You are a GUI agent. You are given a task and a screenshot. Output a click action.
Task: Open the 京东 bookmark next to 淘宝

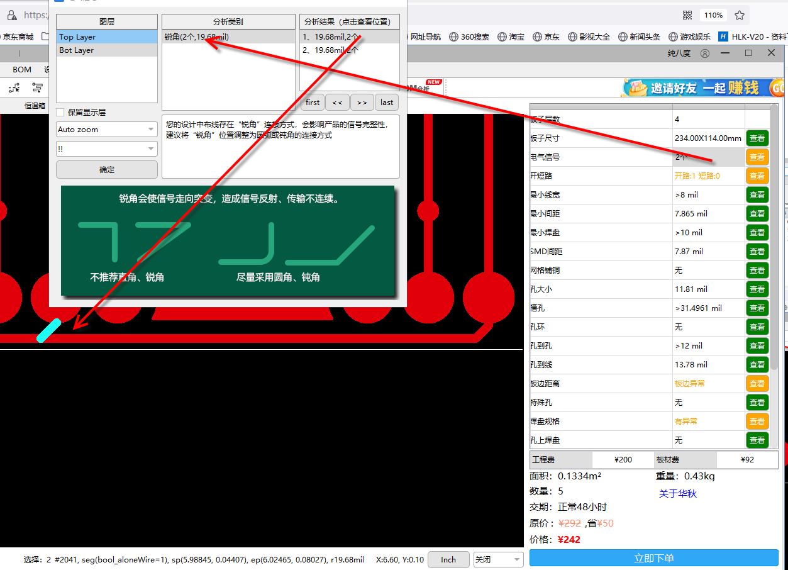tap(546, 37)
